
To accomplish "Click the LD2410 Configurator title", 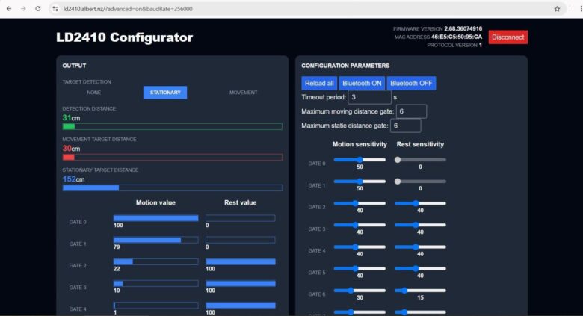I will [x=125, y=37].
